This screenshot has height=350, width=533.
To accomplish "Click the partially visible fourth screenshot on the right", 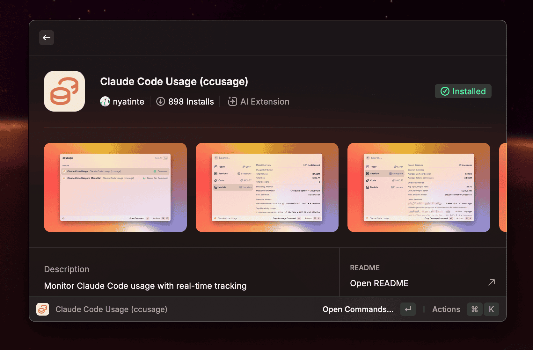I will (503, 187).
